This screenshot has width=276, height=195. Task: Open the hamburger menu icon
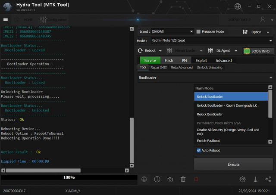click(6, 20)
